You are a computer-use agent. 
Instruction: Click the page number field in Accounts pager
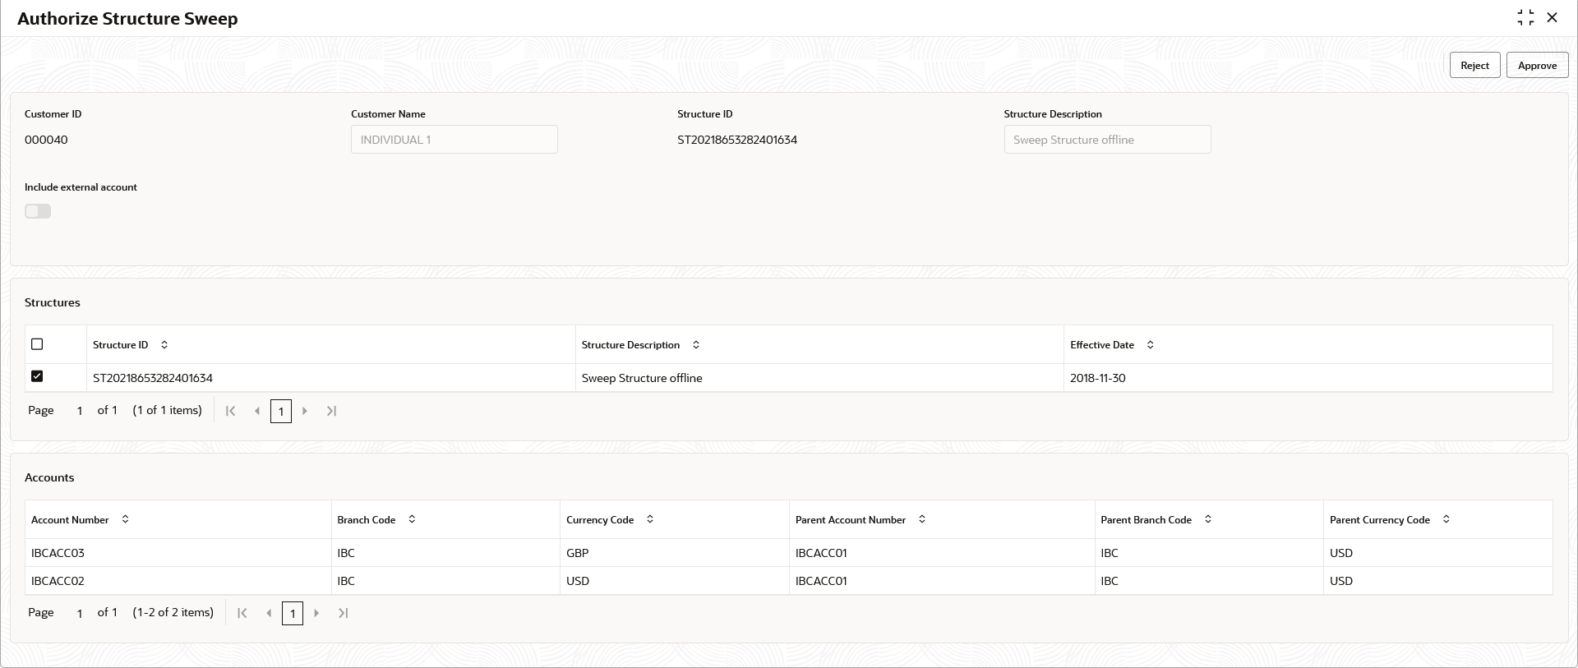click(x=80, y=613)
